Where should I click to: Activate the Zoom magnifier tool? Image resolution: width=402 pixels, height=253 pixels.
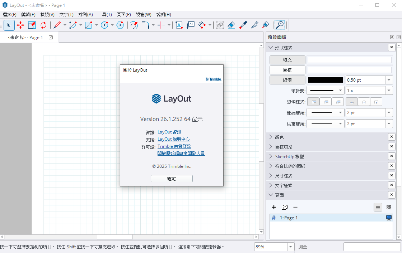tap(280, 25)
